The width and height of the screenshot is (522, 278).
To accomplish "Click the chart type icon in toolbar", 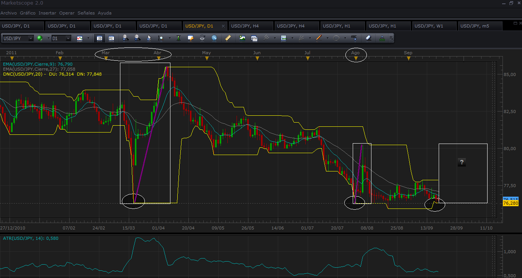I will (79, 38).
